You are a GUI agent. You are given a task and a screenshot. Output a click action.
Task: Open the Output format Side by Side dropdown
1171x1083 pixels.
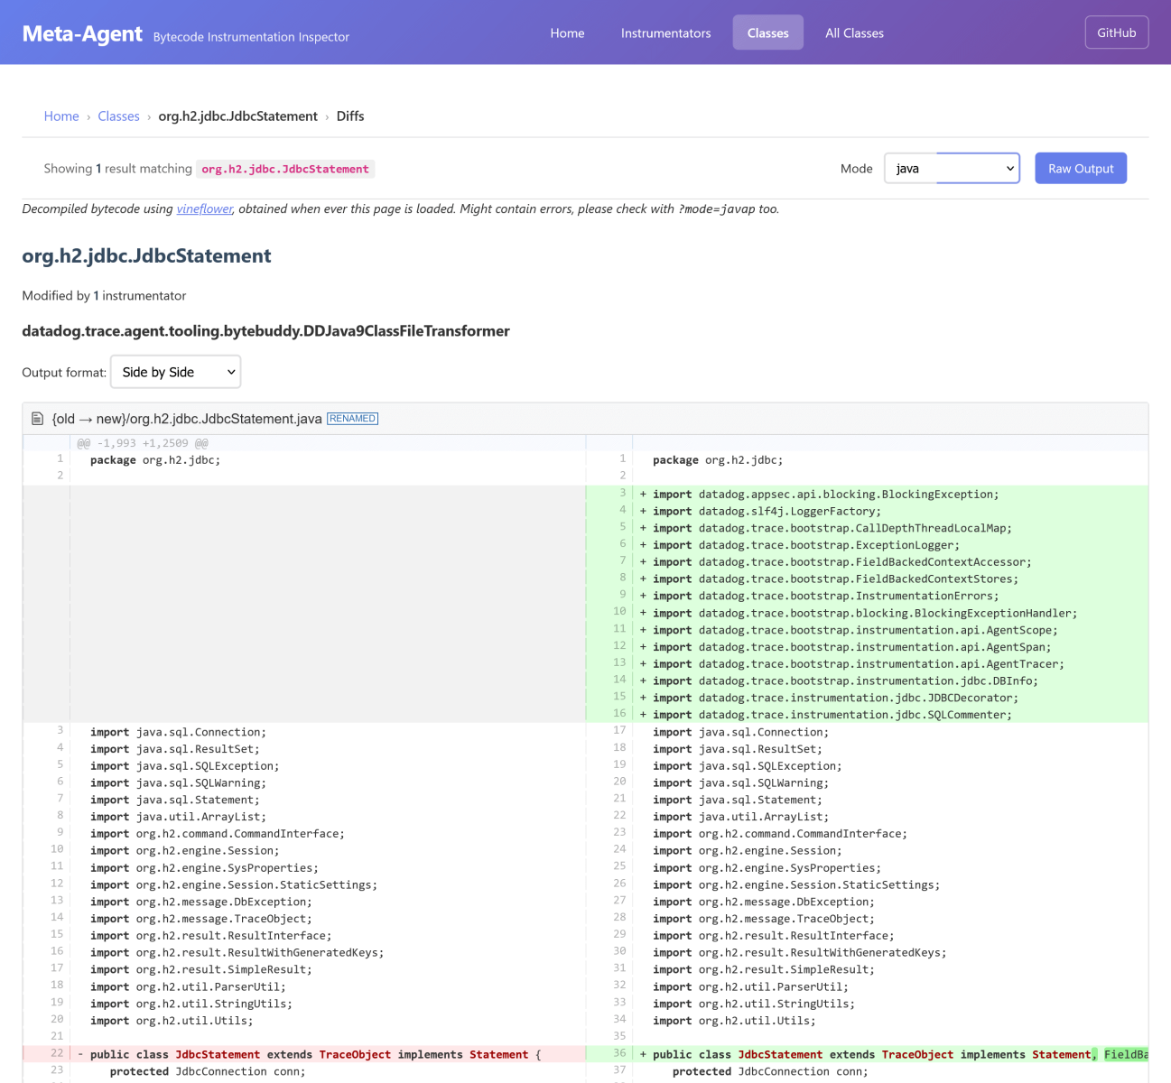(x=176, y=372)
